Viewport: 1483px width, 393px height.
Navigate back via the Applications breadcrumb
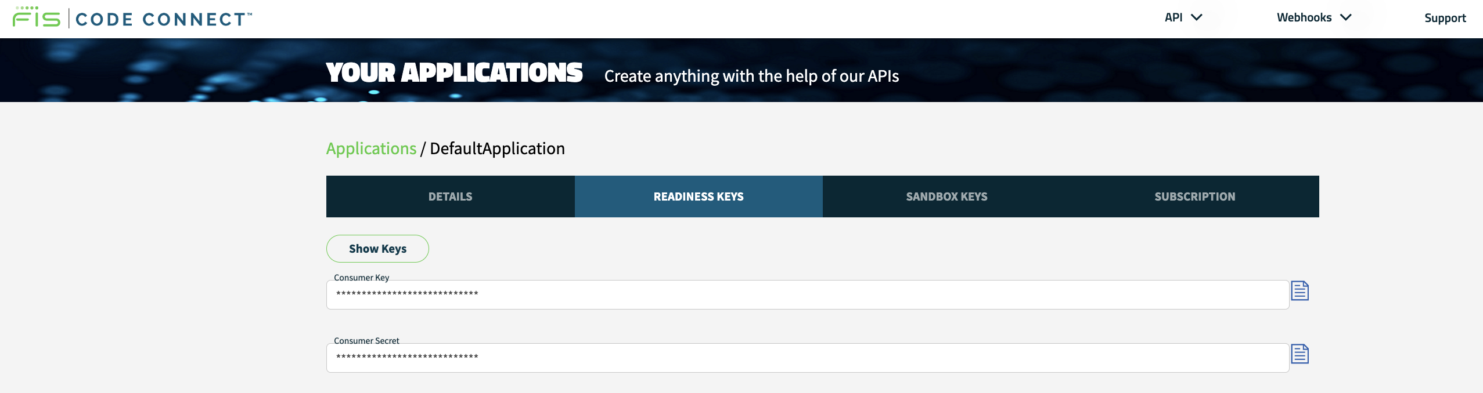click(x=371, y=148)
